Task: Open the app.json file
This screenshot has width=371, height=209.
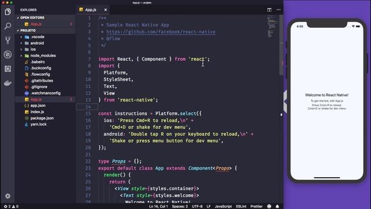Action: point(38,106)
